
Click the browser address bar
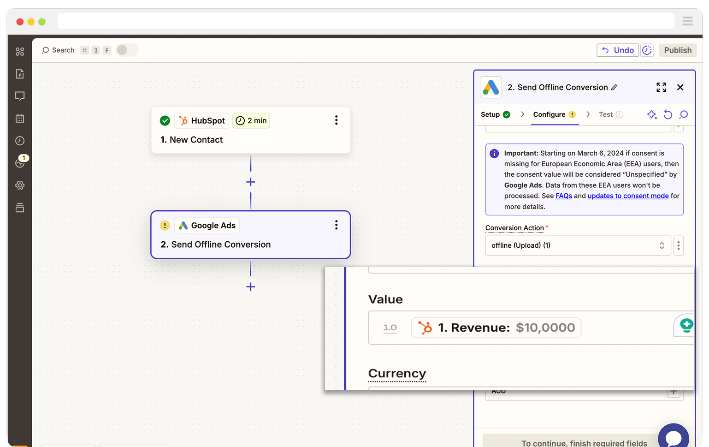(x=366, y=21)
